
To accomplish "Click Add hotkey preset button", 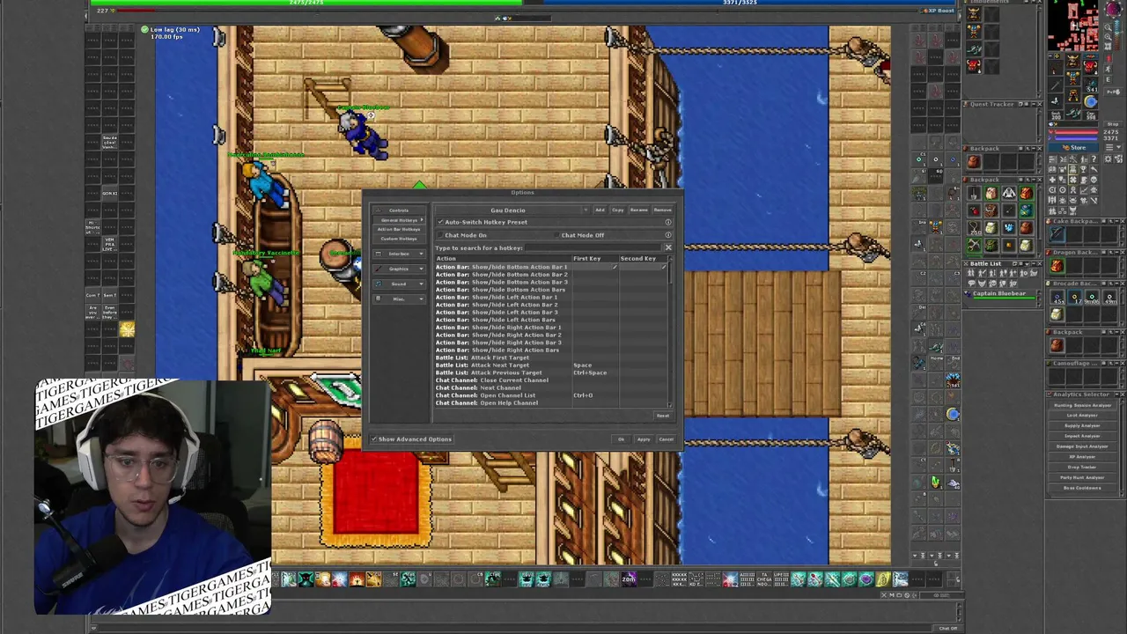I will click(600, 210).
